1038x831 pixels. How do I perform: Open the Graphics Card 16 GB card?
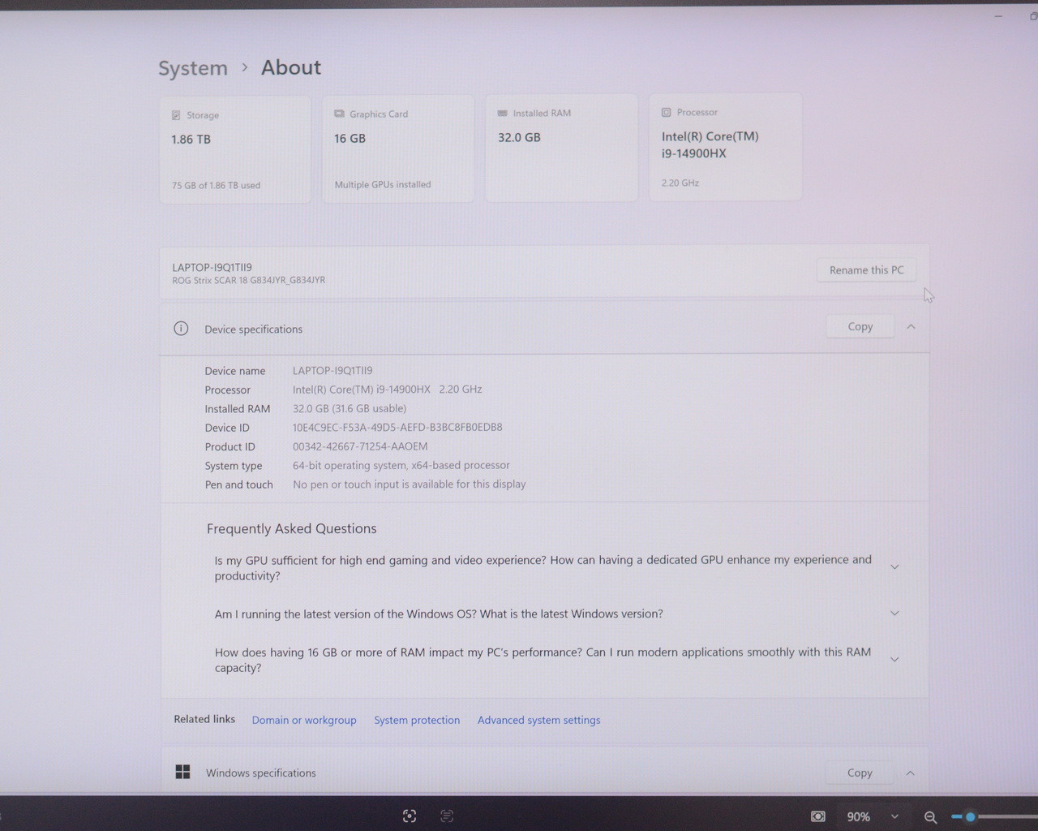tap(398, 149)
